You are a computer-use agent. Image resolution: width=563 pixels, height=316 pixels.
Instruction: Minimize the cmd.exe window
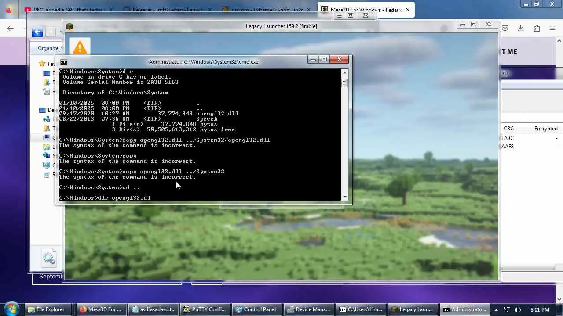tap(313, 60)
